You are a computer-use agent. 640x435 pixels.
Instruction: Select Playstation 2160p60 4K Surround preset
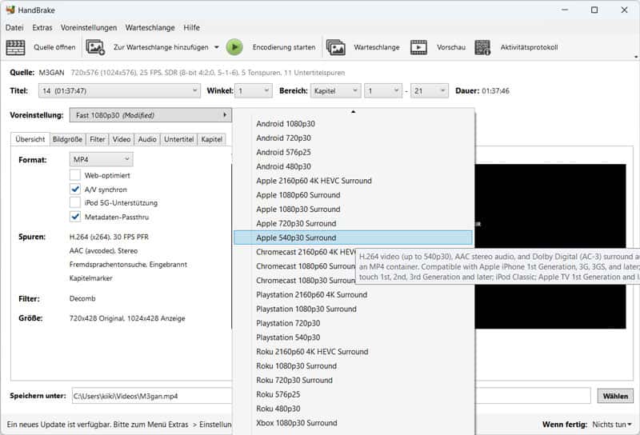click(x=353, y=294)
